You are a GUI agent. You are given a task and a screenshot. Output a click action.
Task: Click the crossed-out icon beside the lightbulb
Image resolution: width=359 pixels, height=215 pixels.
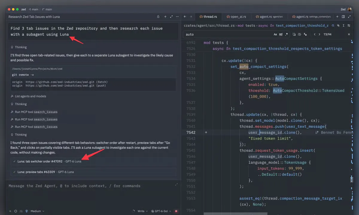(x=21, y=211)
